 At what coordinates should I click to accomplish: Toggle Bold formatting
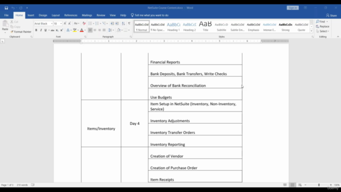pos(36,30)
